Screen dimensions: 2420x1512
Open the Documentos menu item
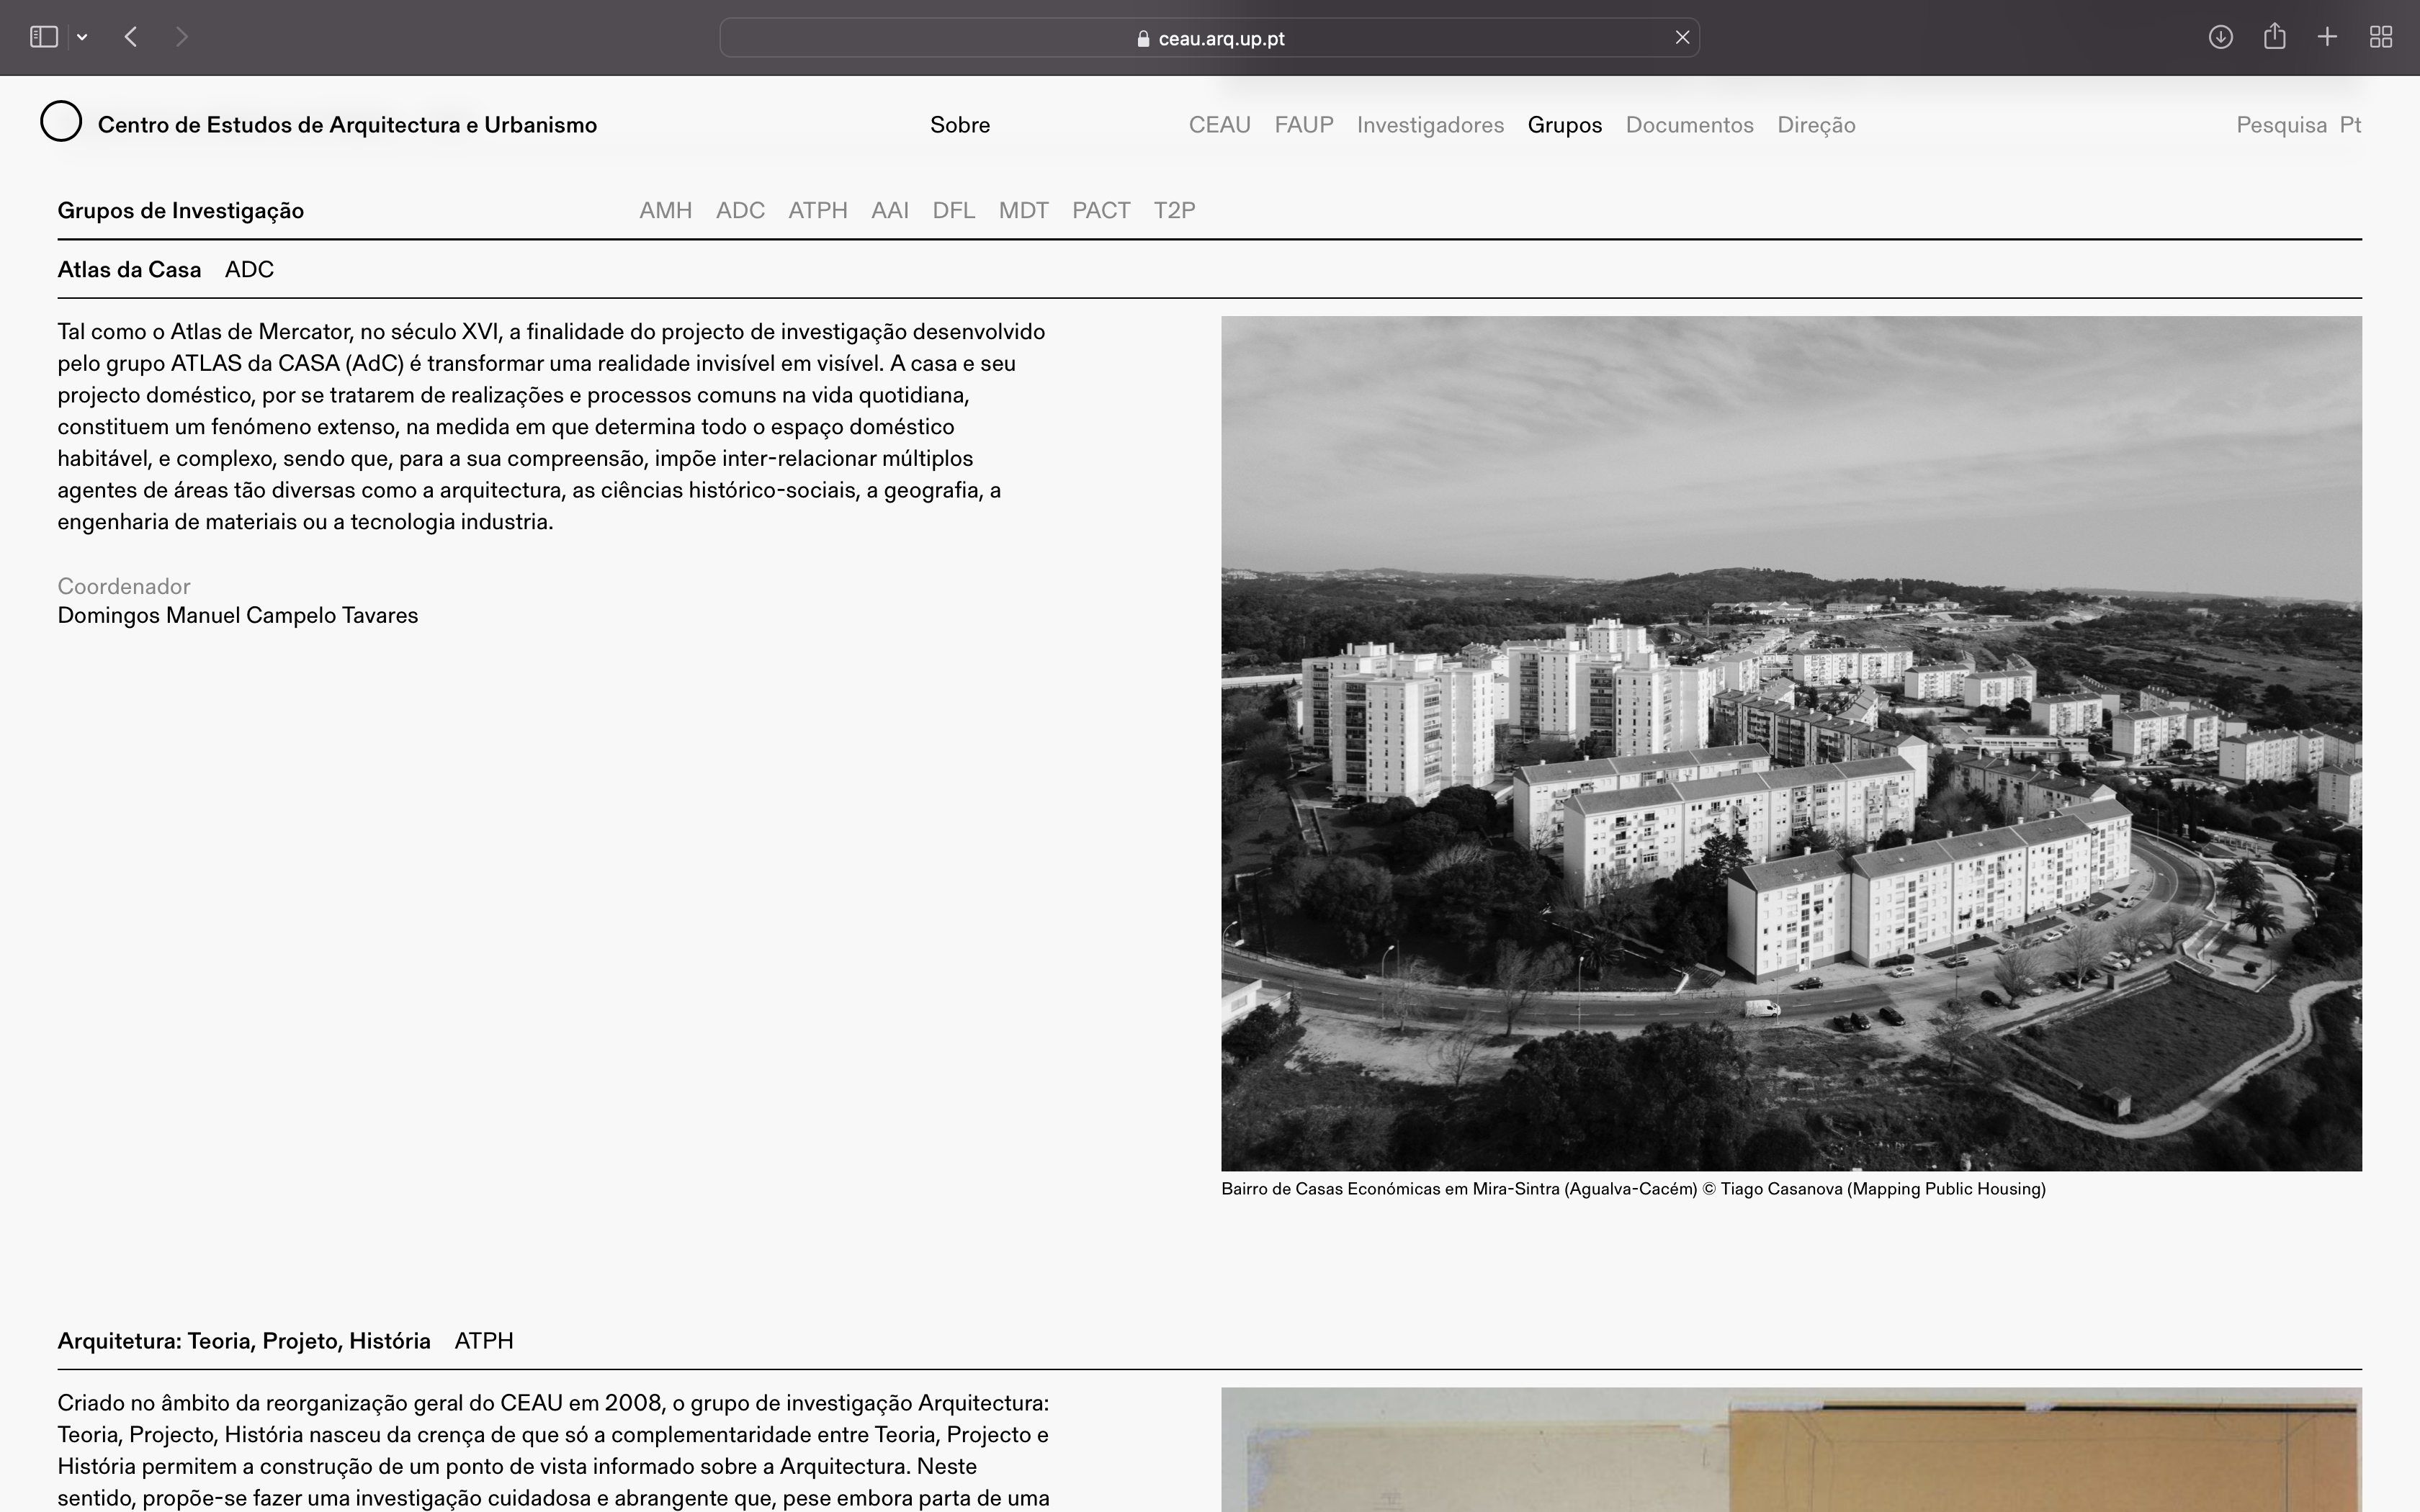tap(1689, 125)
